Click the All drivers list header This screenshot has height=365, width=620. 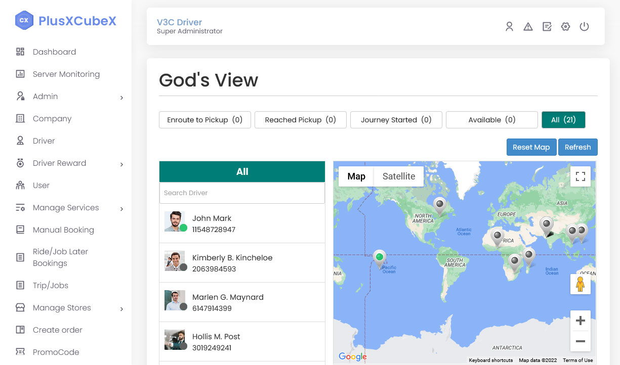pos(242,172)
